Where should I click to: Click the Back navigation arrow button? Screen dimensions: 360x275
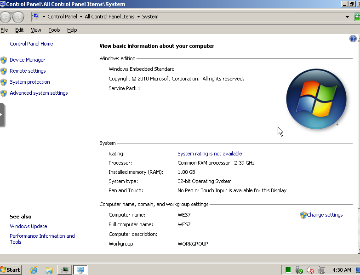pyautogui.click(x=5, y=17)
